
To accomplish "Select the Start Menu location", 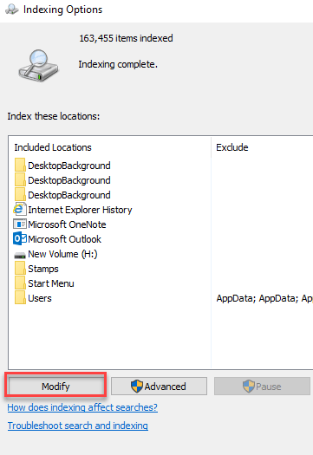I will 44,283.
